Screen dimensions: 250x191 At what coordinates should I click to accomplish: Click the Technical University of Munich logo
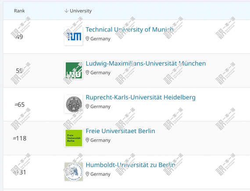74,36
